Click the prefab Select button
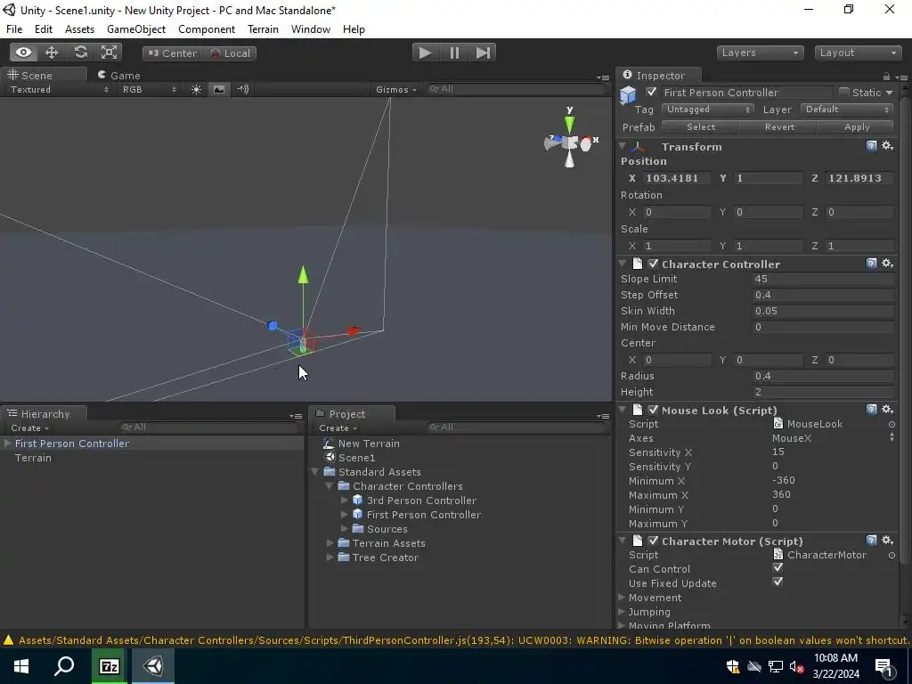This screenshot has height=684, width=912. tap(700, 126)
